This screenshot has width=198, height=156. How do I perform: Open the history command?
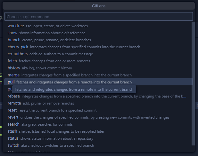pos(14,68)
